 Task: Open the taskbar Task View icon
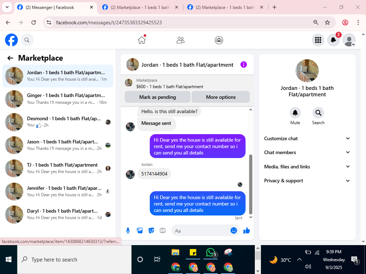point(157,259)
